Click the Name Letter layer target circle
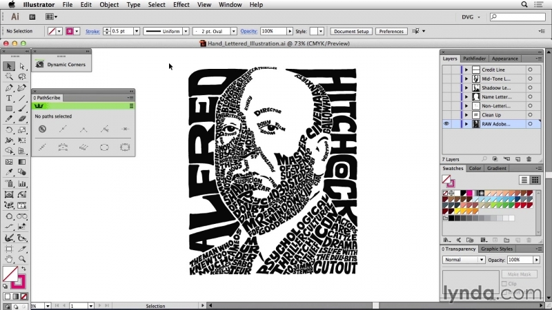552x310 pixels. tap(530, 96)
